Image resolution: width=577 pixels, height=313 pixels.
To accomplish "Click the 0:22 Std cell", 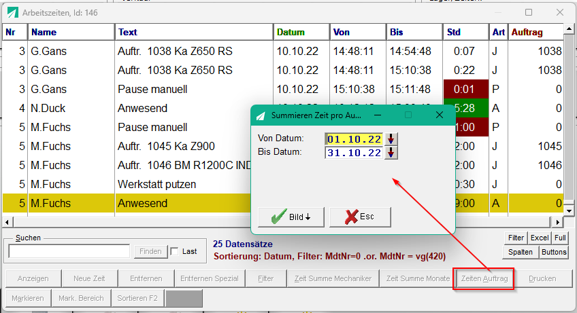I will point(465,70).
